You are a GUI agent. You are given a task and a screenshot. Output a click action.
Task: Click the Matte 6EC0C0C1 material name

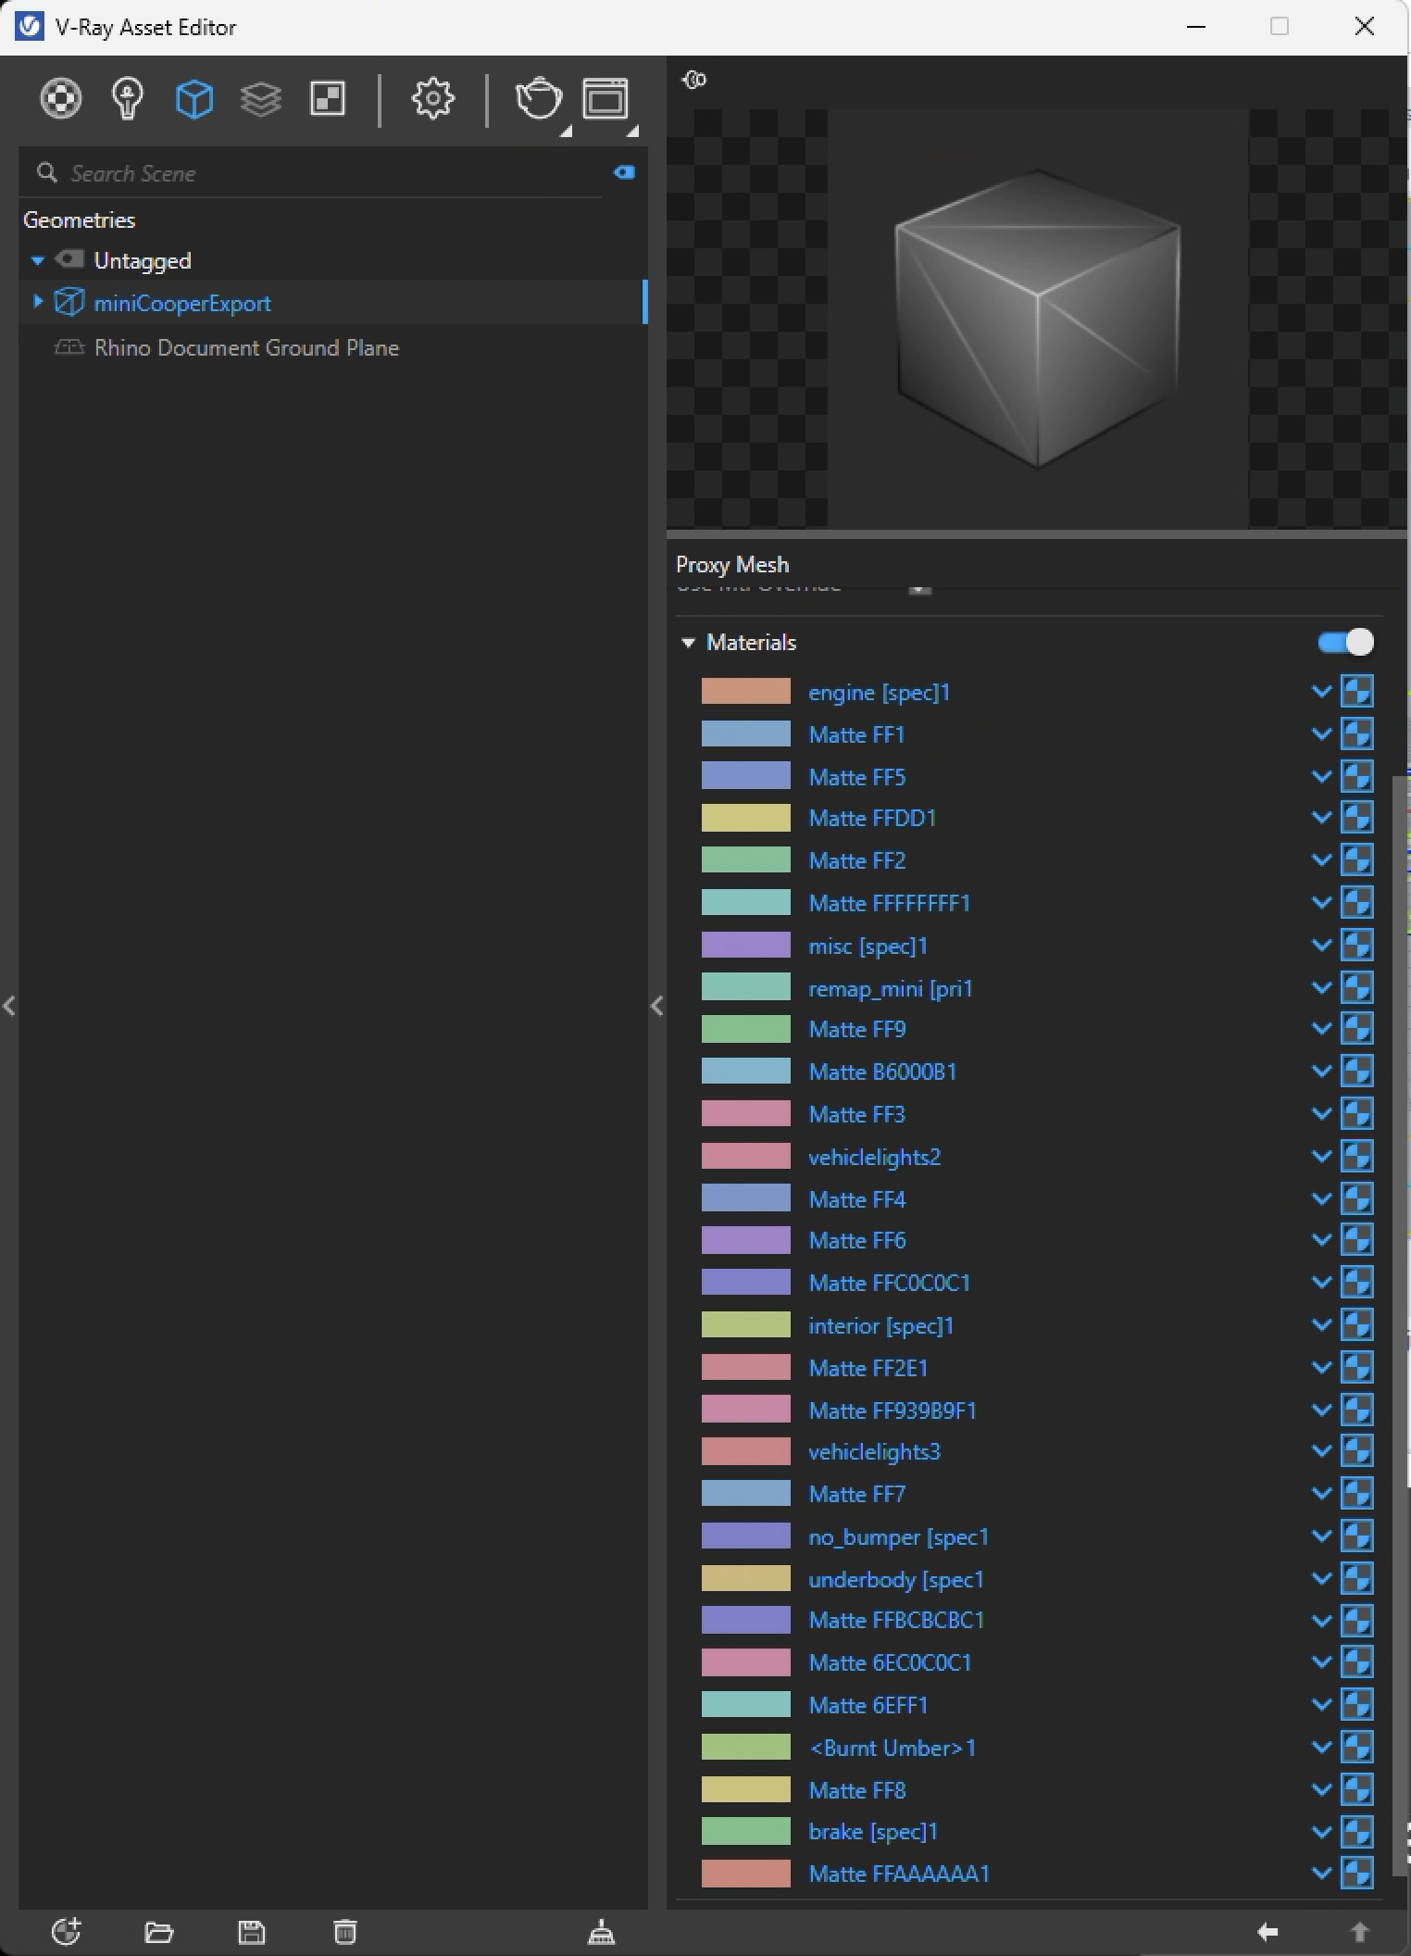(890, 1662)
